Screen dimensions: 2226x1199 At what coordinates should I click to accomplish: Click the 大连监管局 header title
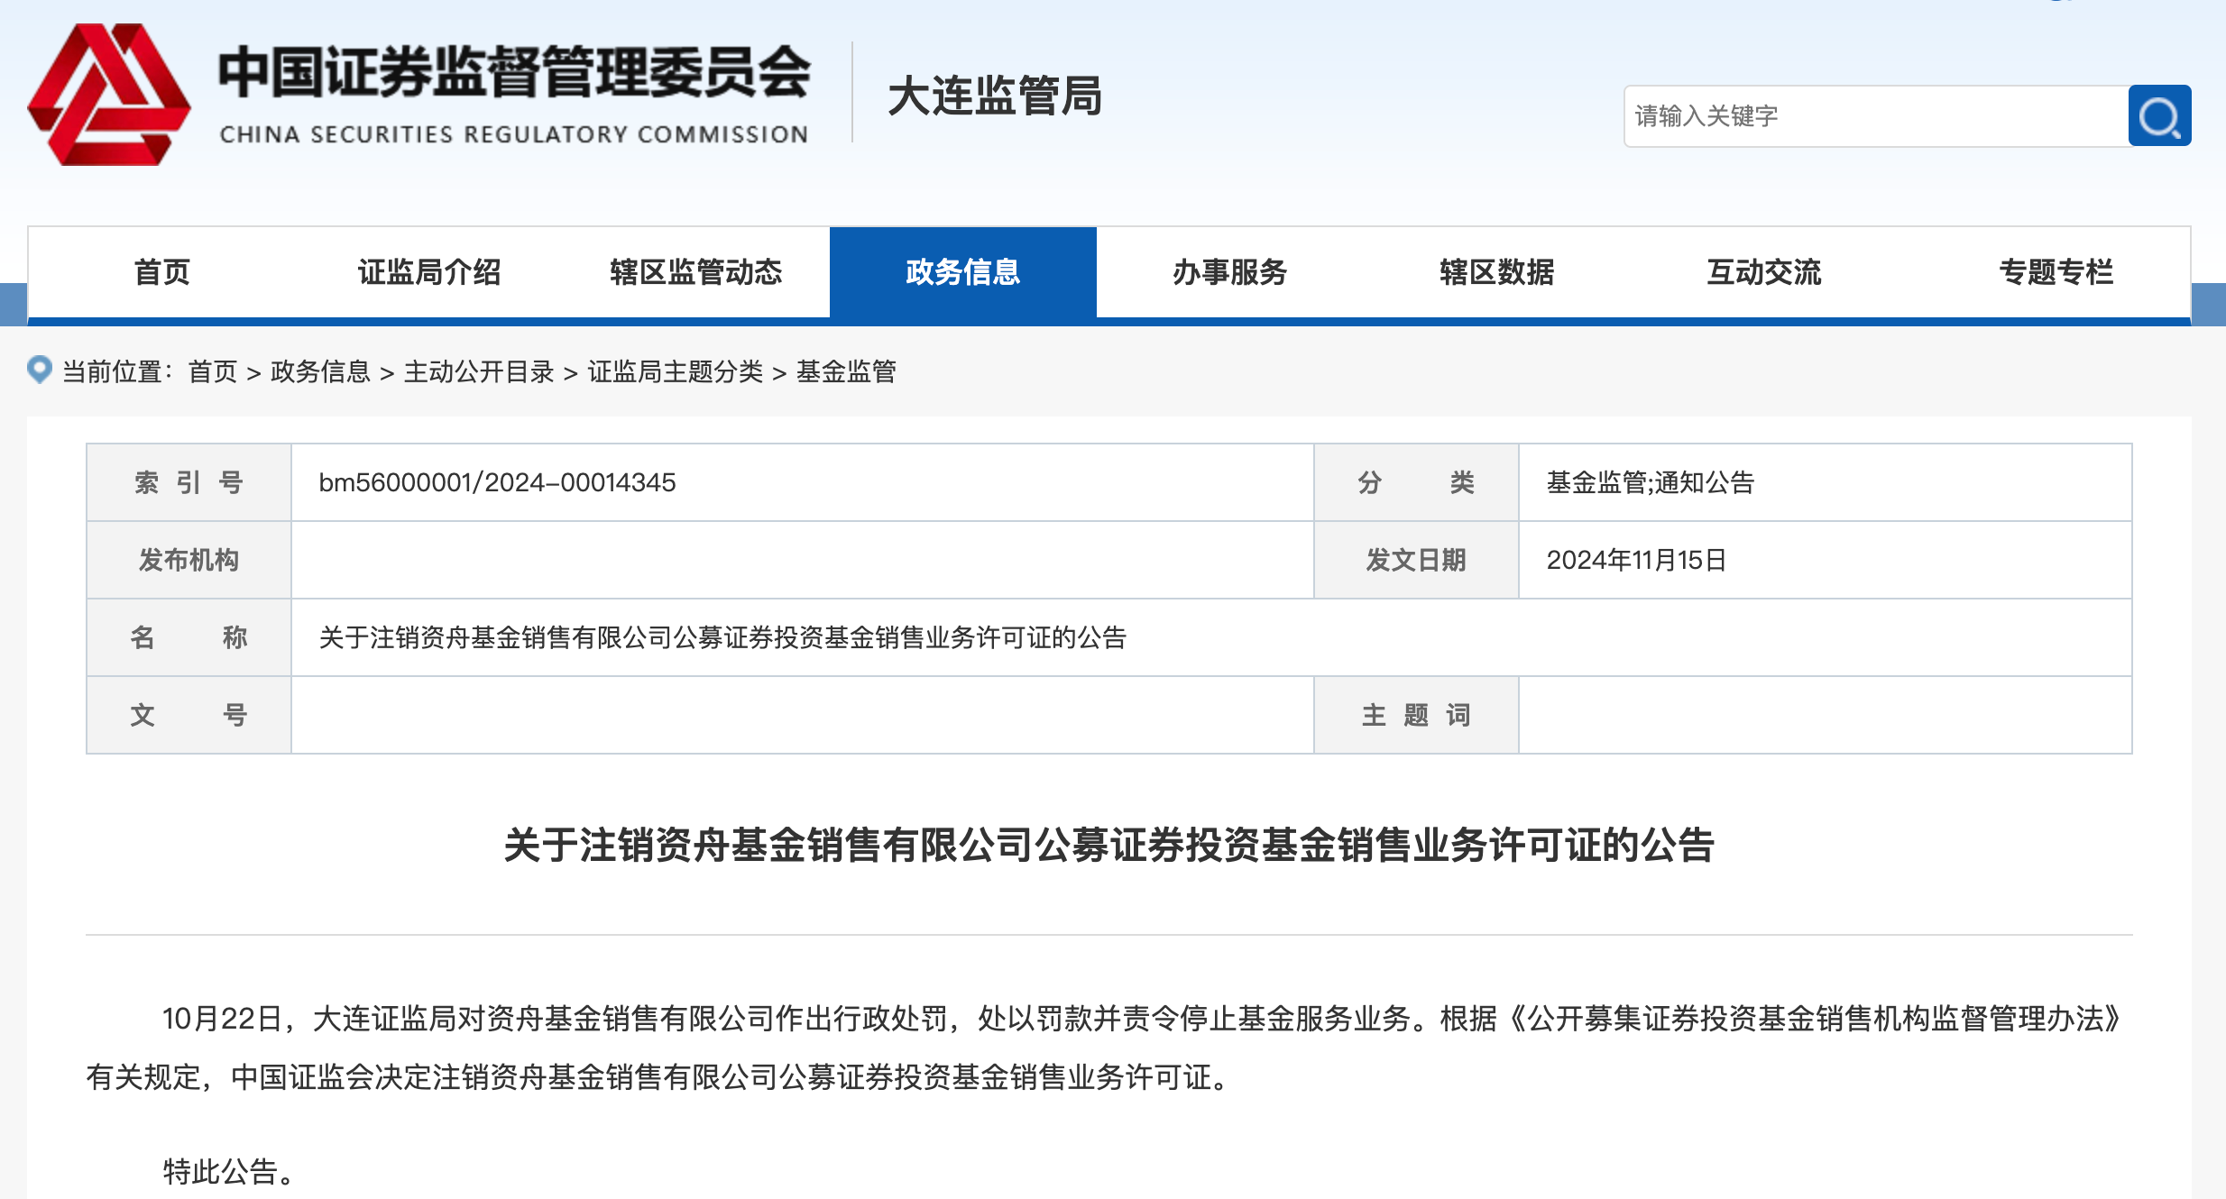(995, 96)
